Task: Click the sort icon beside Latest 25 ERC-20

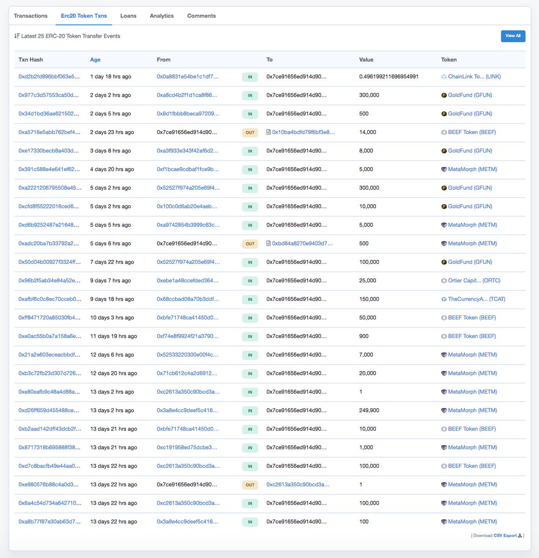Action: [x=17, y=36]
